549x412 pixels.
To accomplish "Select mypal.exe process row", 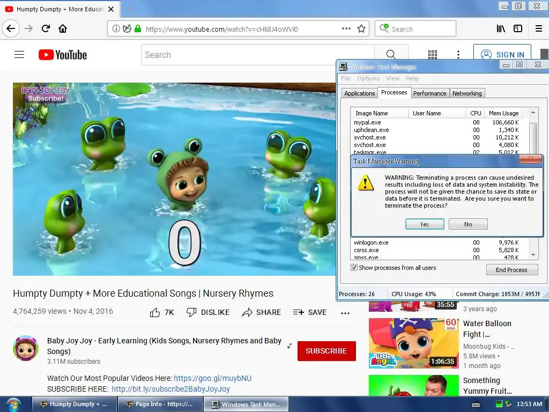I will click(x=436, y=122).
